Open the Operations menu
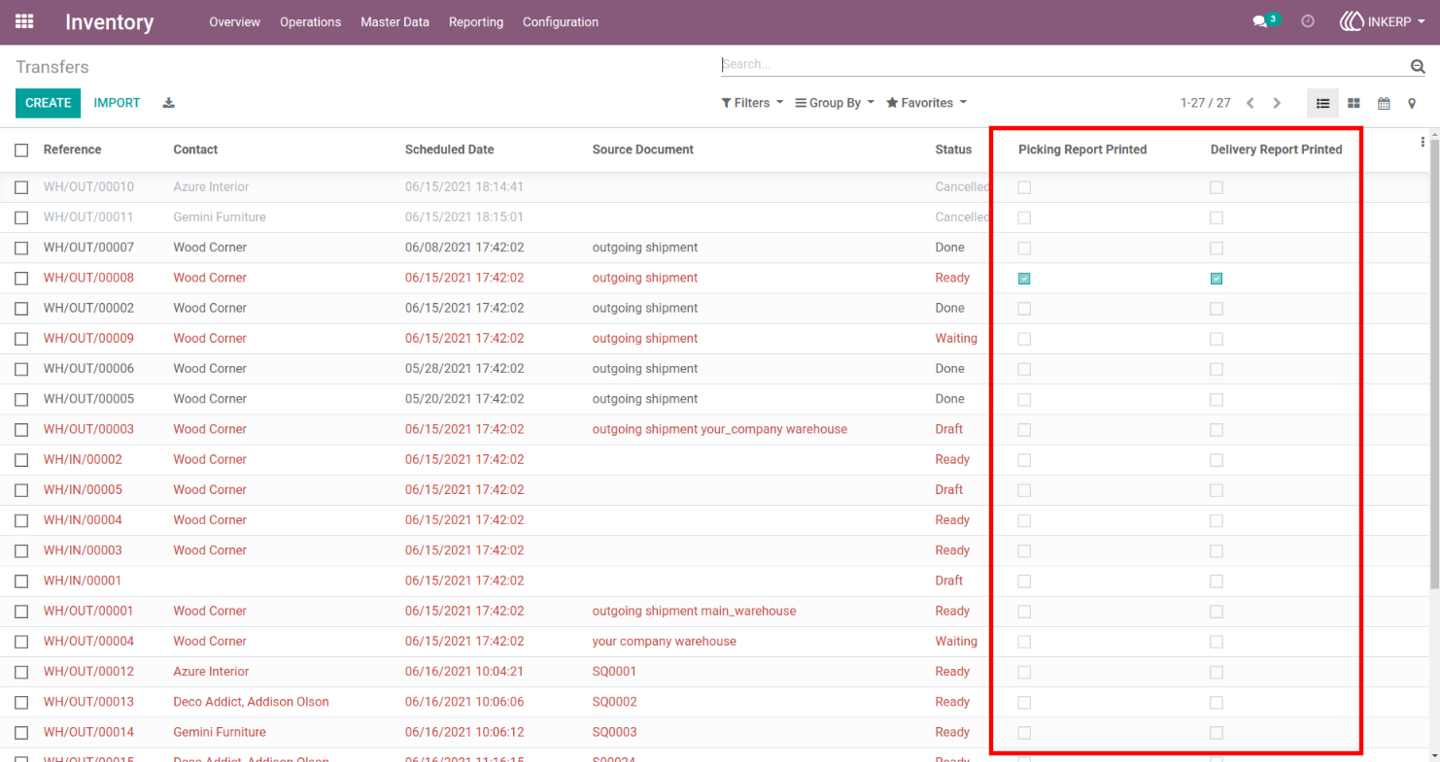 pyautogui.click(x=311, y=21)
